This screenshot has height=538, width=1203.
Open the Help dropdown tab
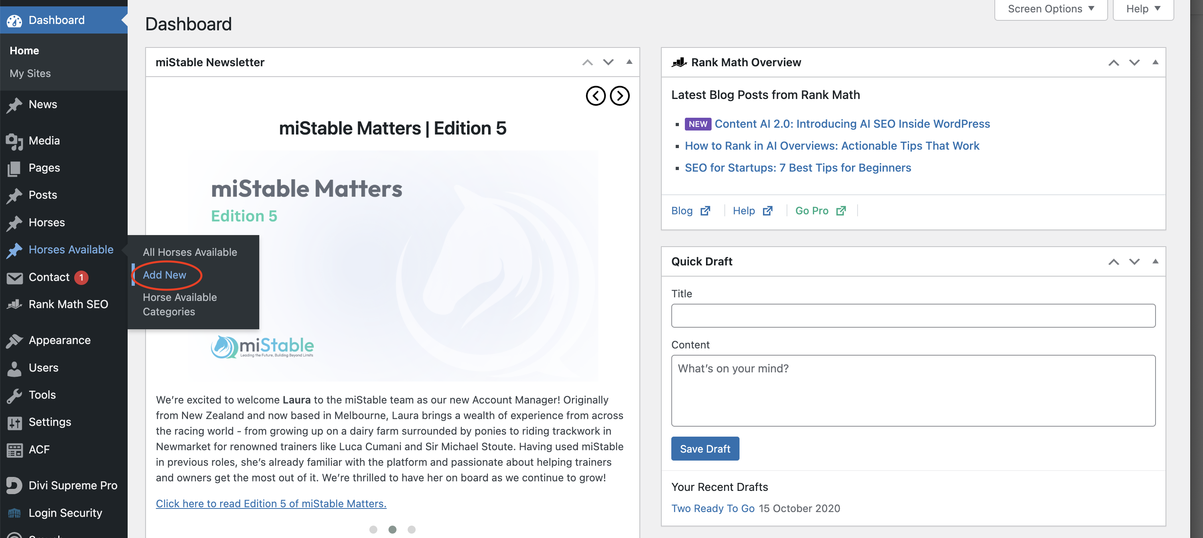point(1143,9)
